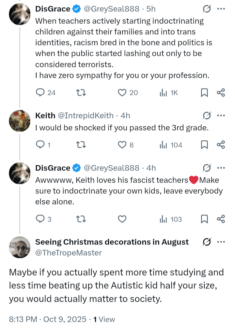This screenshot has height=332, width=235.
Task: Like Keith's 3rd grade reply
Action: [x=122, y=145]
